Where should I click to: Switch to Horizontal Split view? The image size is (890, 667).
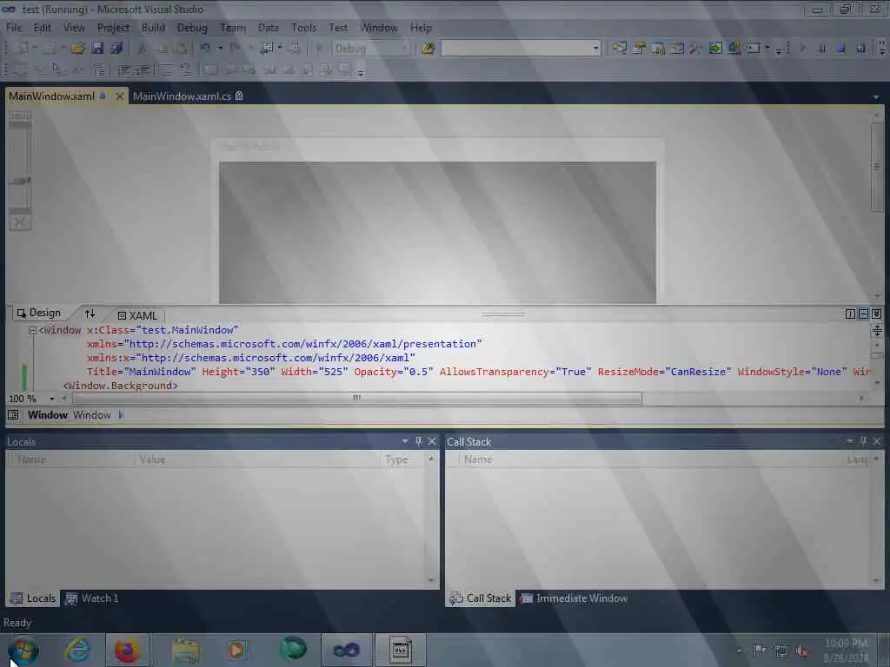pos(863,314)
